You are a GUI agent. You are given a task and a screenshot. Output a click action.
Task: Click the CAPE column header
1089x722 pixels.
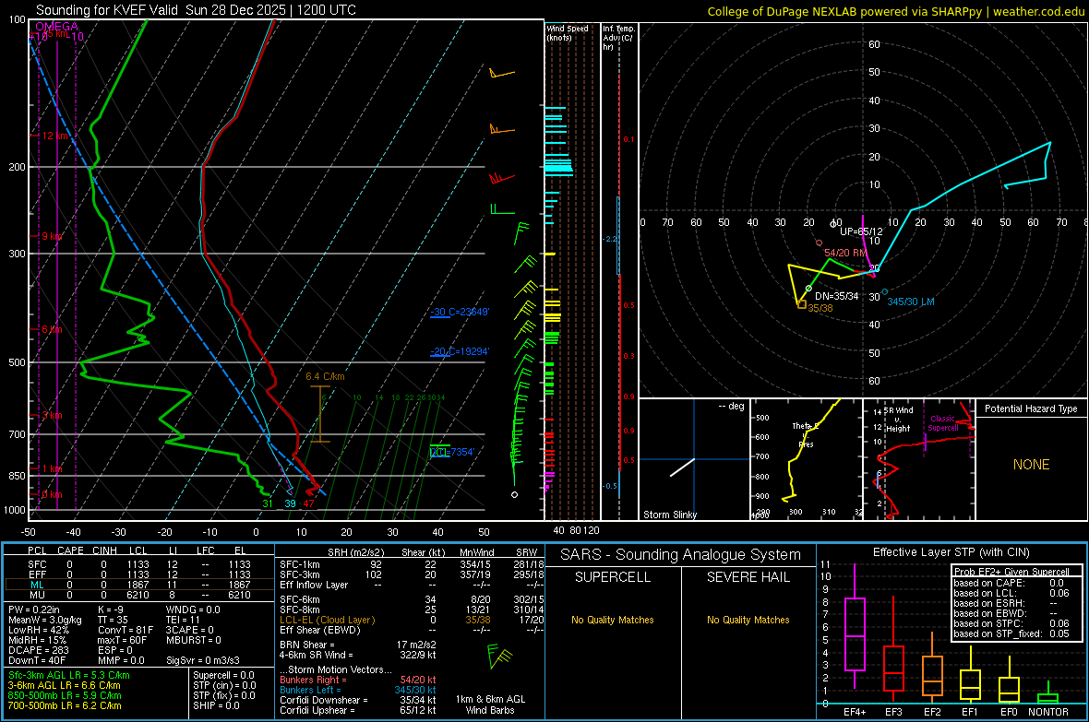(x=70, y=550)
